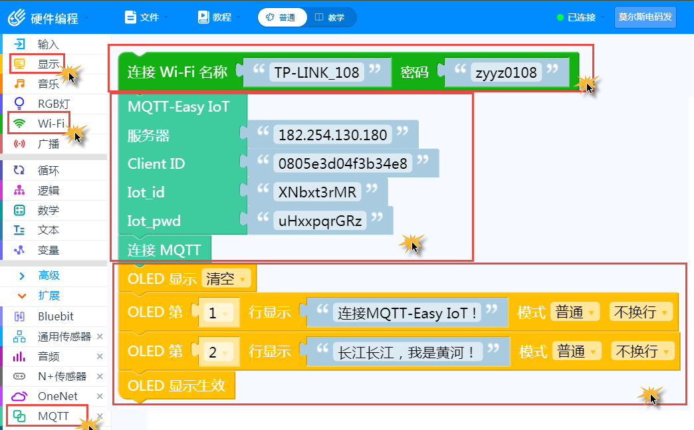Switch to 普通 normal mode

click(282, 17)
